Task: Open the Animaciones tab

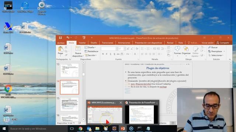Action: point(124,43)
